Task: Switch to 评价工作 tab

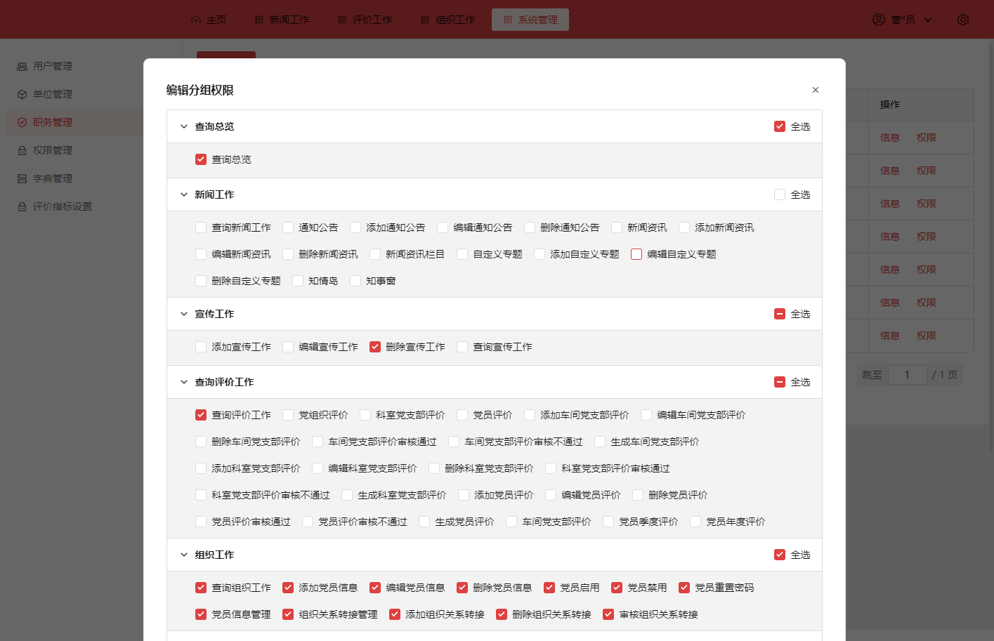Action: pyautogui.click(x=365, y=20)
